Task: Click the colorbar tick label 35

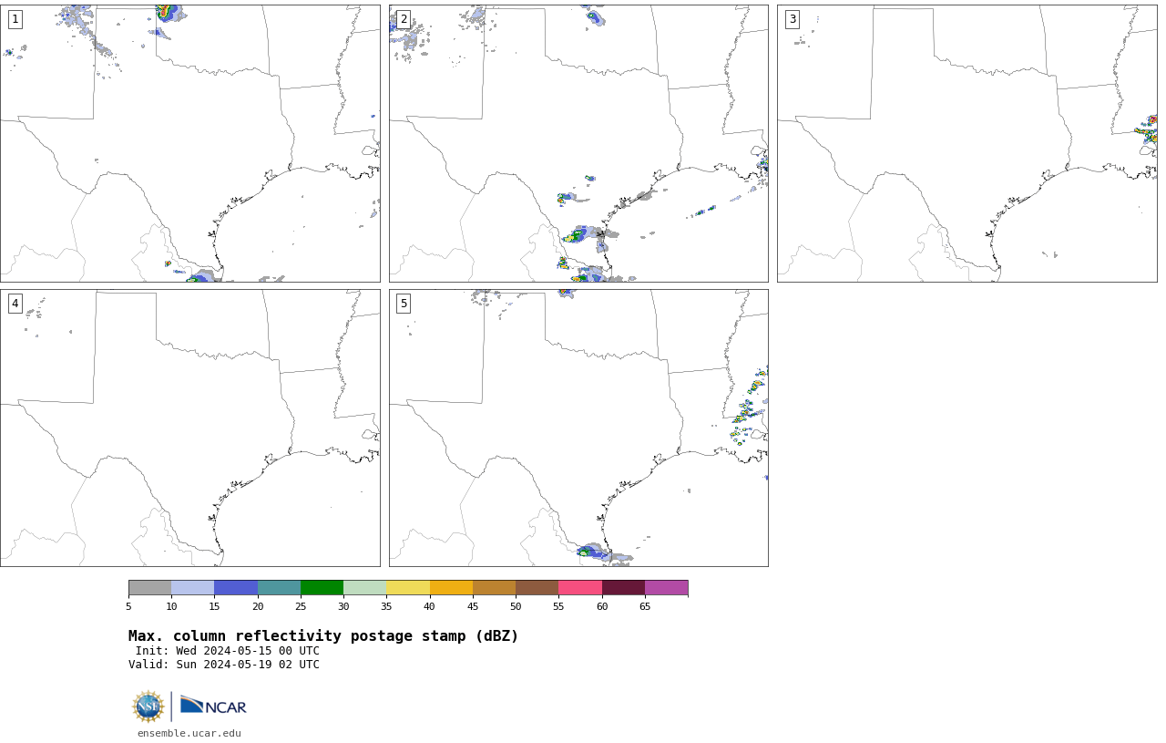Action: click(386, 606)
